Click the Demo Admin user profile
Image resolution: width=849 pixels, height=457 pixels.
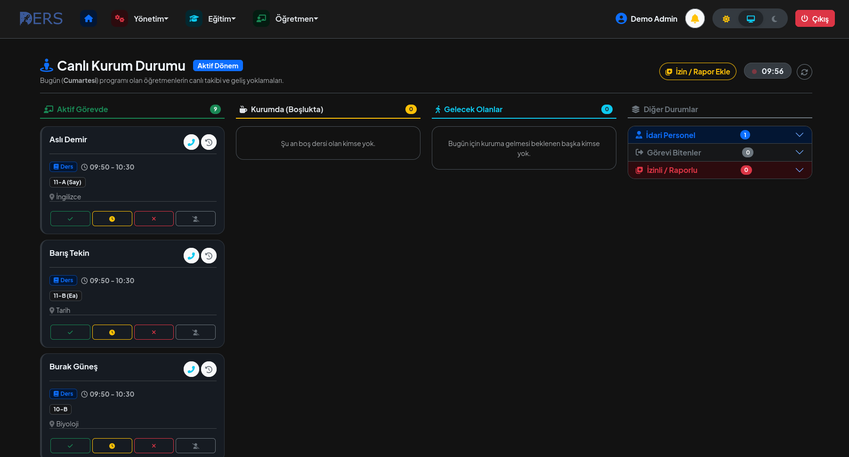click(647, 19)
